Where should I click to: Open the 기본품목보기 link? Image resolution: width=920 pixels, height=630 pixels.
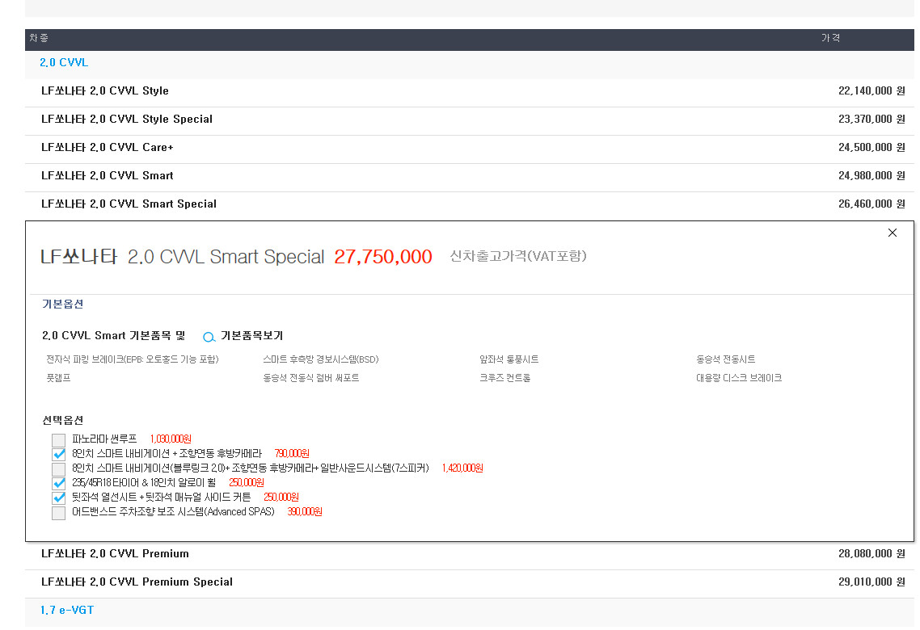coord(251,336)
